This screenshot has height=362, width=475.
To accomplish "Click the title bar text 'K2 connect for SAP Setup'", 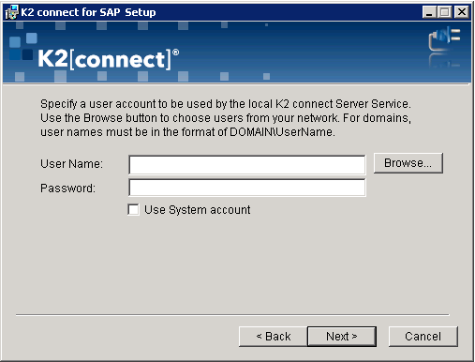I will click(88, 12).
